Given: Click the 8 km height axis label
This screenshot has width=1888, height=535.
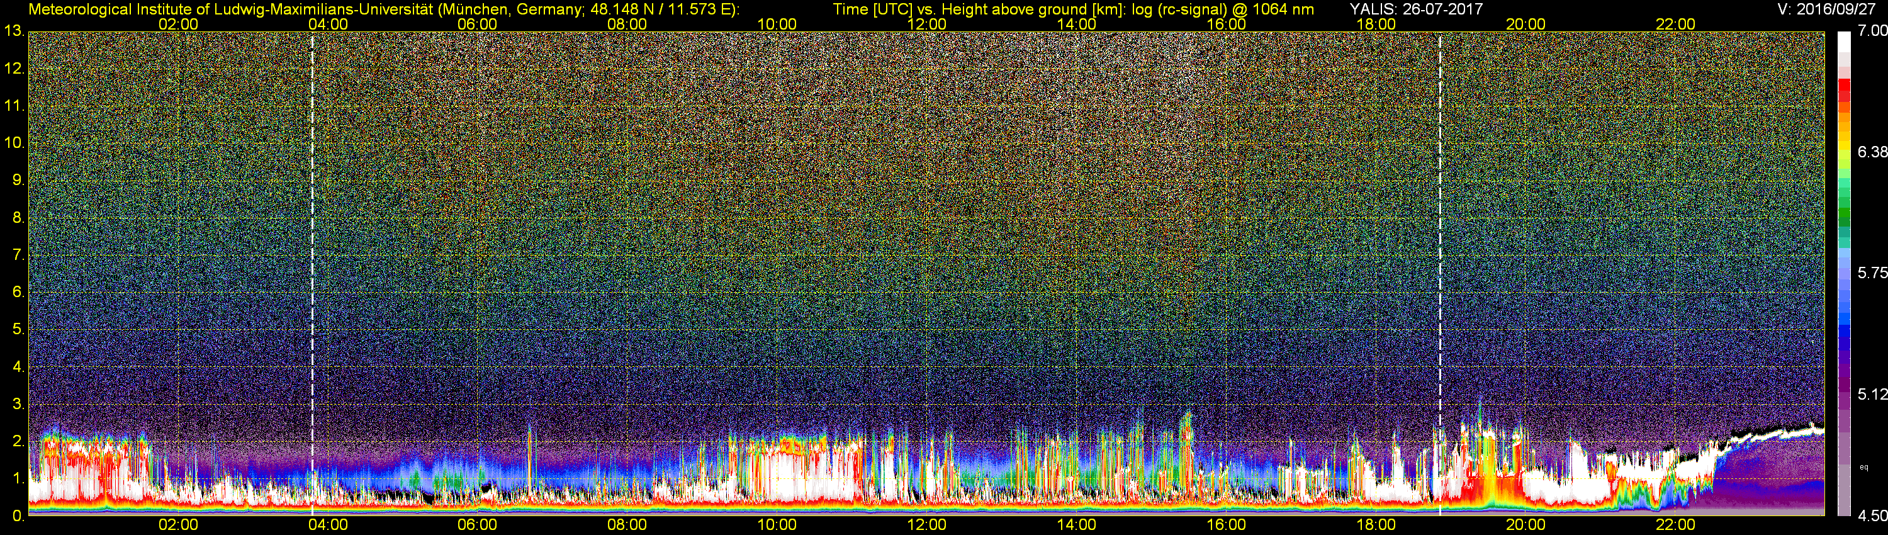Looking at the screenshot, I should point(18,218).
